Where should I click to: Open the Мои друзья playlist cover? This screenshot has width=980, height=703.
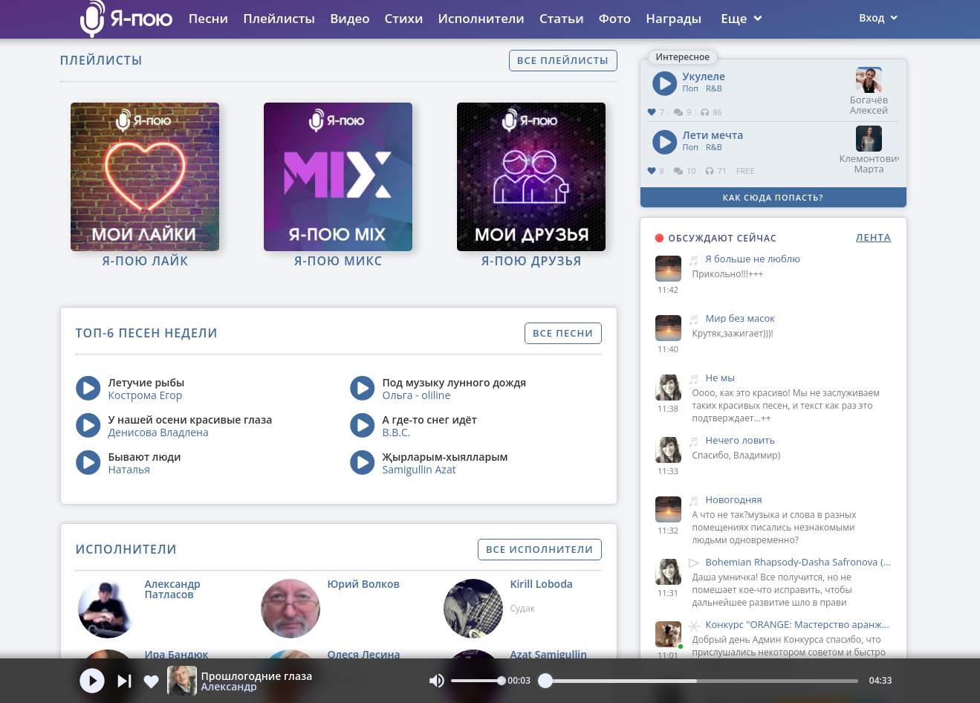coord(531,177)
